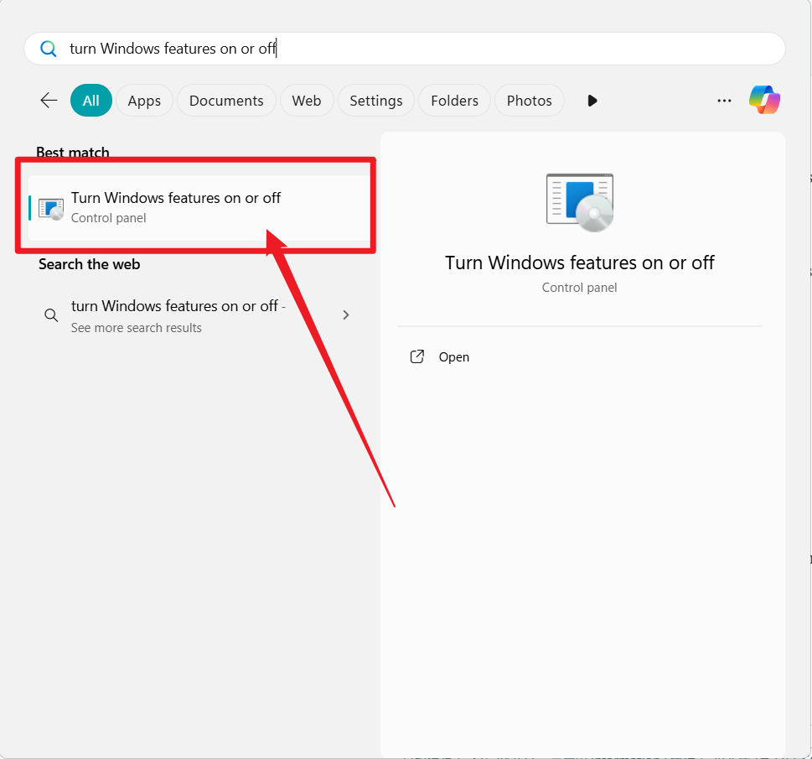The image size is (812, 759).
Task: Click the search magnifier icon in search box
Action: click(x=48, y=49)
